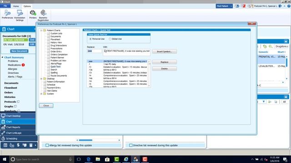The image size is (291, 163).
Task: Click the New Document button
Action: (x=19, y=51)
